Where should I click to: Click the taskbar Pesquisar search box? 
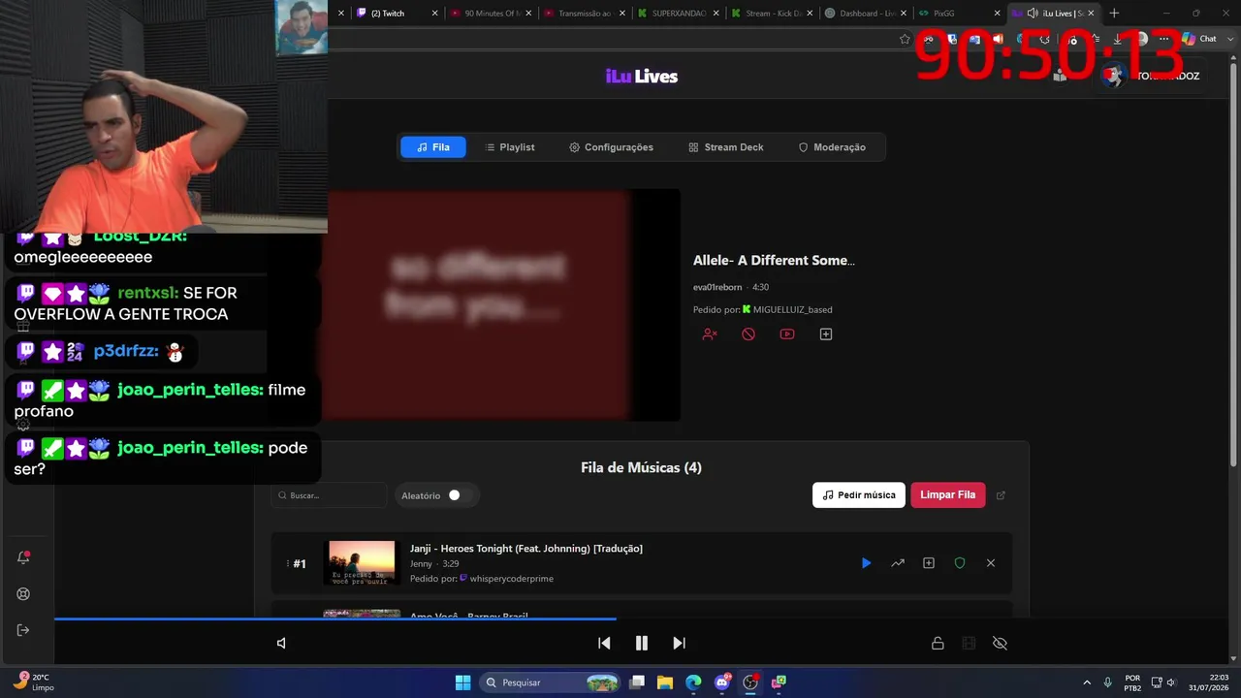click(x=551, y=682)
